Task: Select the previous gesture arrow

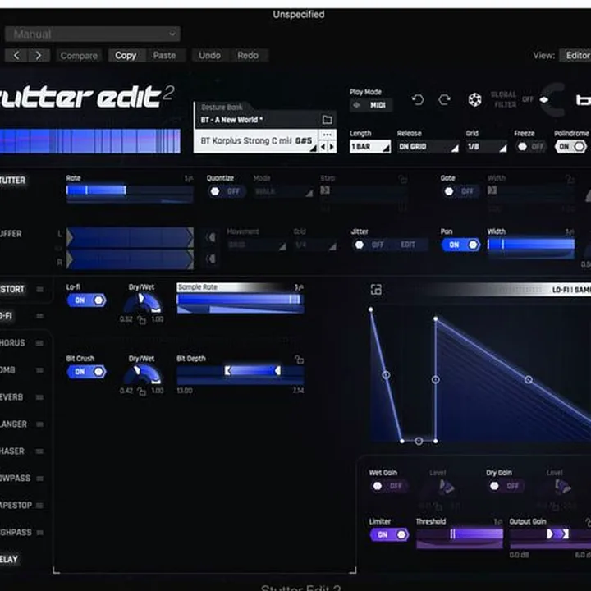Action: (x=323, y=147)
